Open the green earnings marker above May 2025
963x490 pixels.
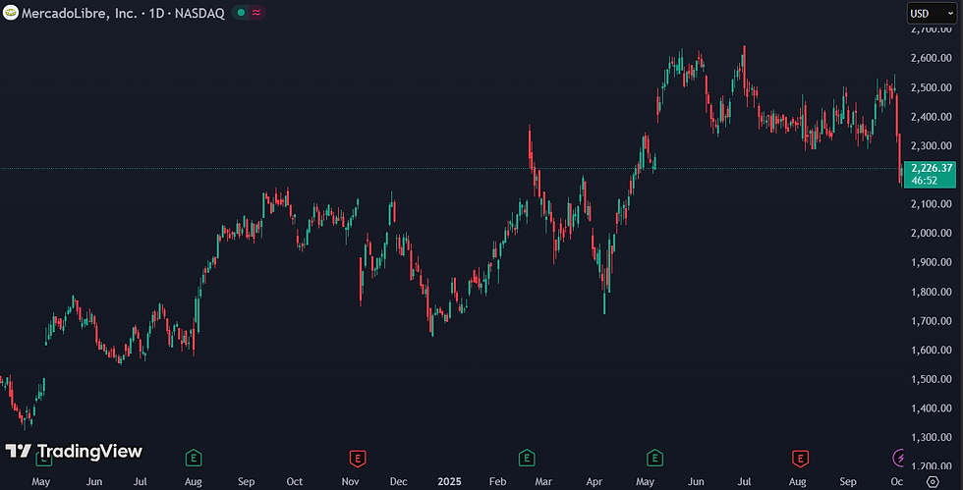pyautogui.click(x=654, y=458)
